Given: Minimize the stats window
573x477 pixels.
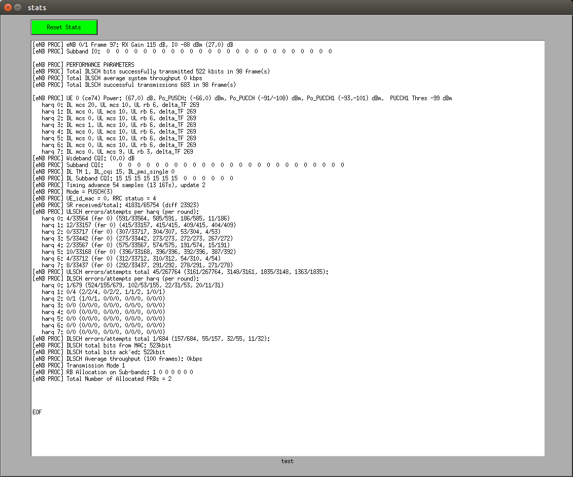Looking at the screenshot, I should click(17, 7).
